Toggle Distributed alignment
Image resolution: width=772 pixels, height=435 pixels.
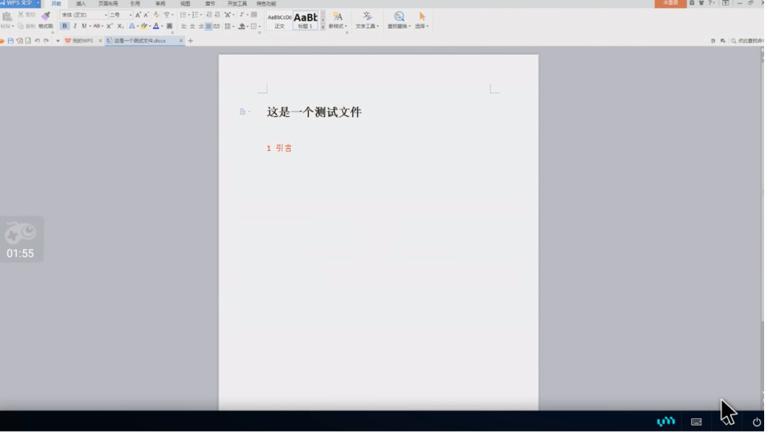tap(217, 26)
